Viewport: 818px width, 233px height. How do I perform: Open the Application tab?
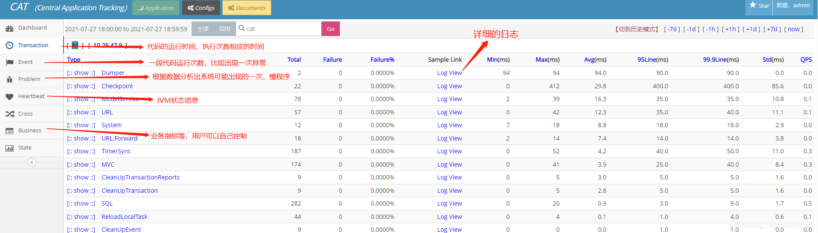pos(156,8)
